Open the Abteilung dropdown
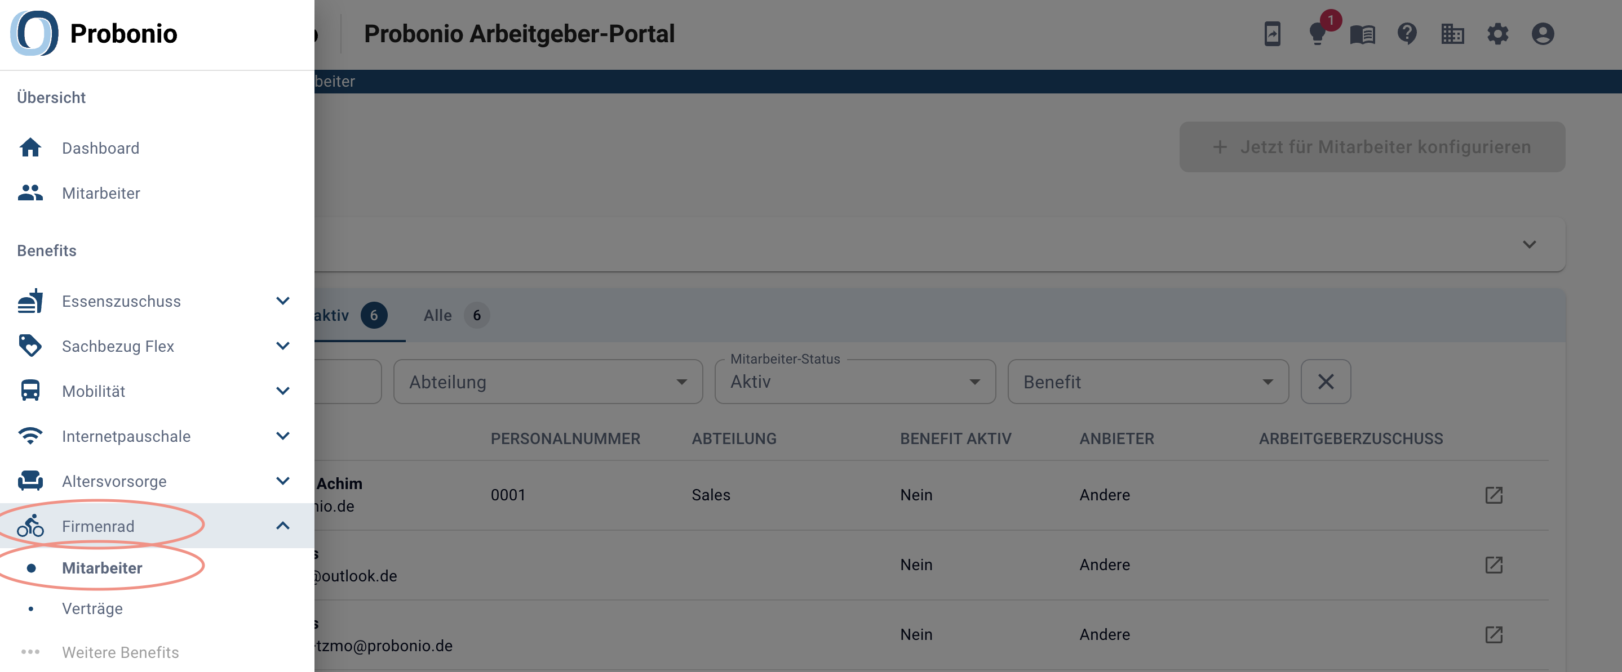1622x672 pixels. click(548, 382)
